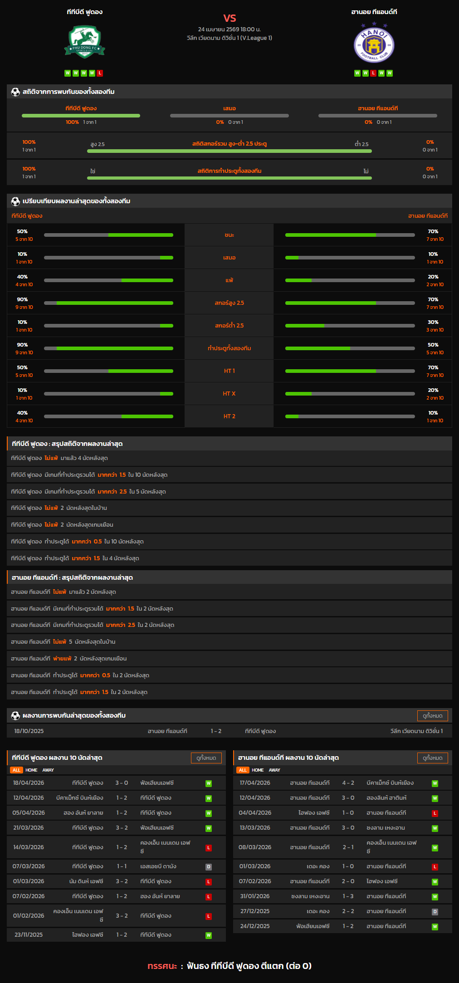Click the green over 2.5 goals progress bar
This screenshot has height=983, width=459.
pyautogui.click(x=229, y=151)
